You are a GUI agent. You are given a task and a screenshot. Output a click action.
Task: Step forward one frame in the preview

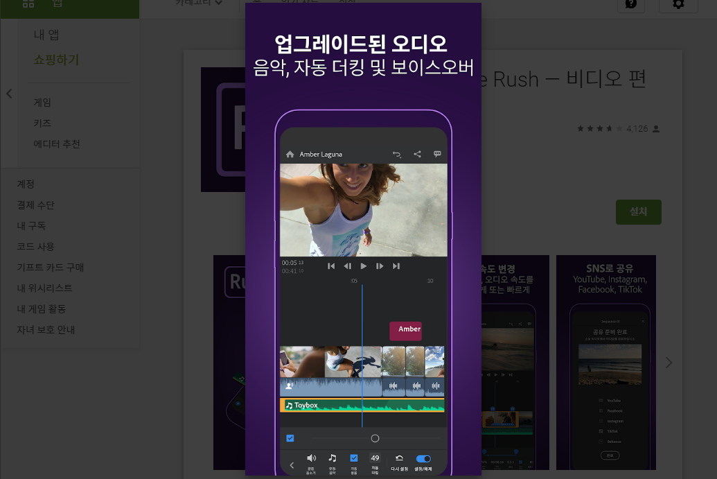[x=380, y=265]
